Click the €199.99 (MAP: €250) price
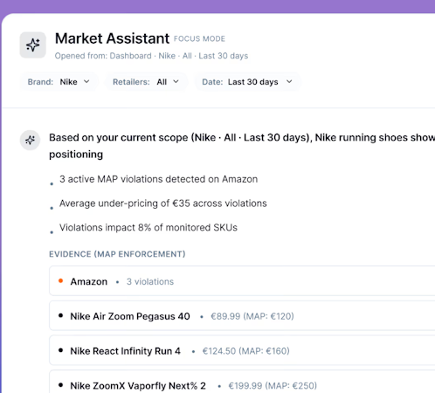Viewport: 435px width, 393px height. click(x=273, y=385)
